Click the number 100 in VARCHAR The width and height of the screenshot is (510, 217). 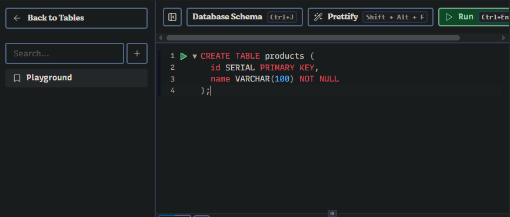pos(282,79)
